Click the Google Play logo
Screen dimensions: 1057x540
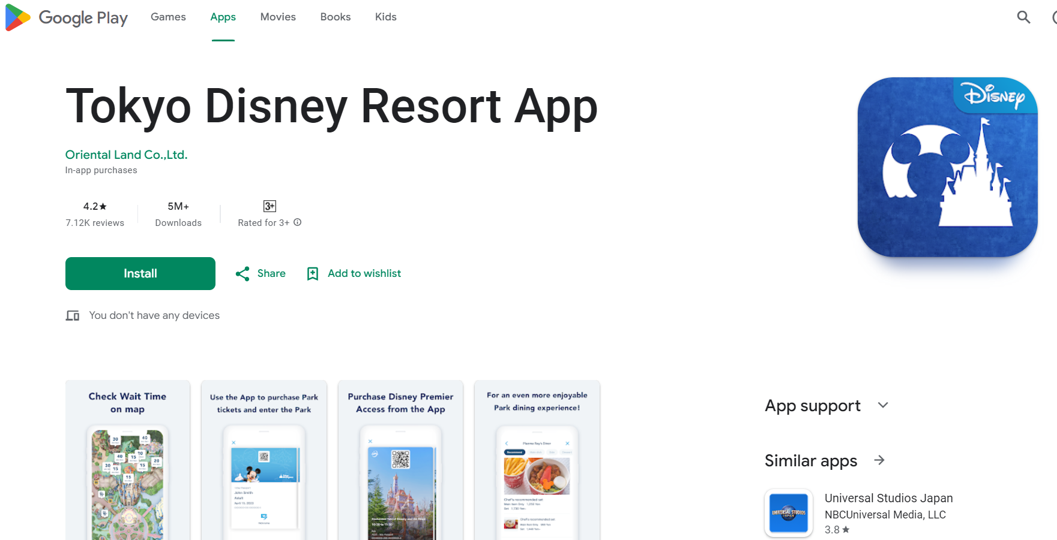[x=67, y=17]
